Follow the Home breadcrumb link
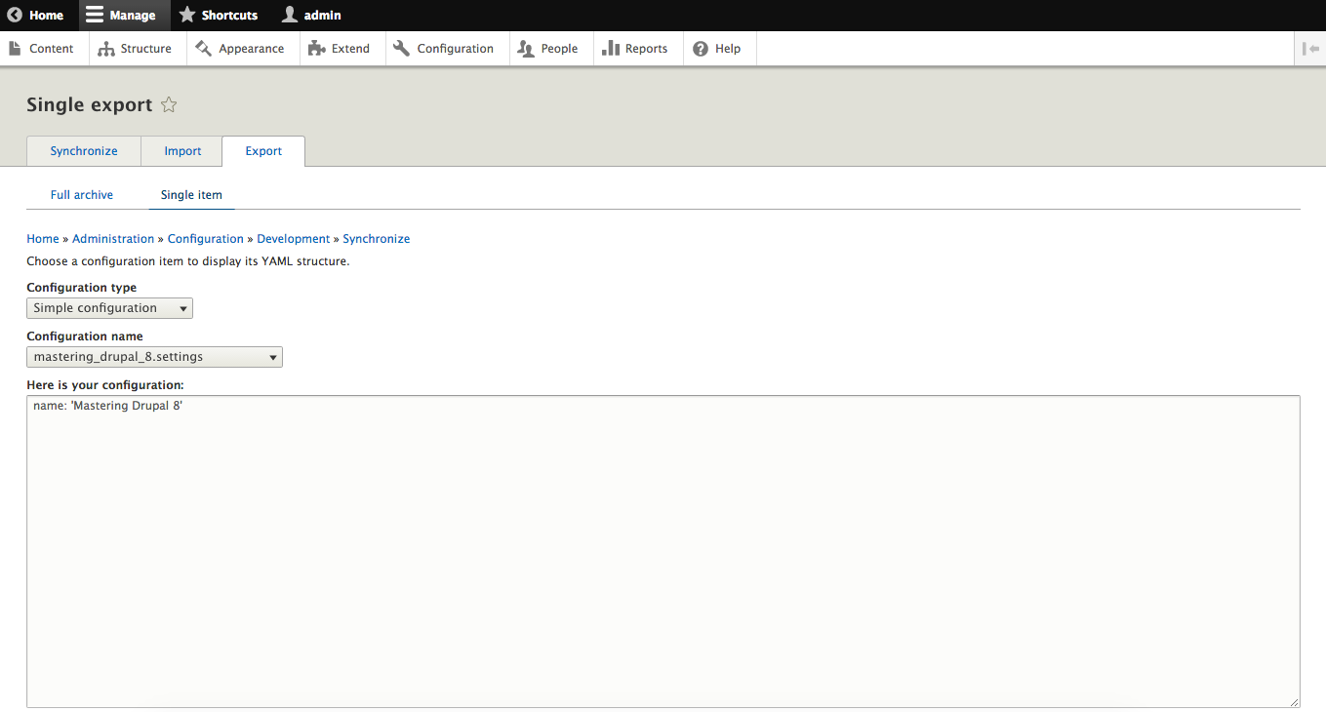Viewport: 1326px width, 712px height. [43, 239]
